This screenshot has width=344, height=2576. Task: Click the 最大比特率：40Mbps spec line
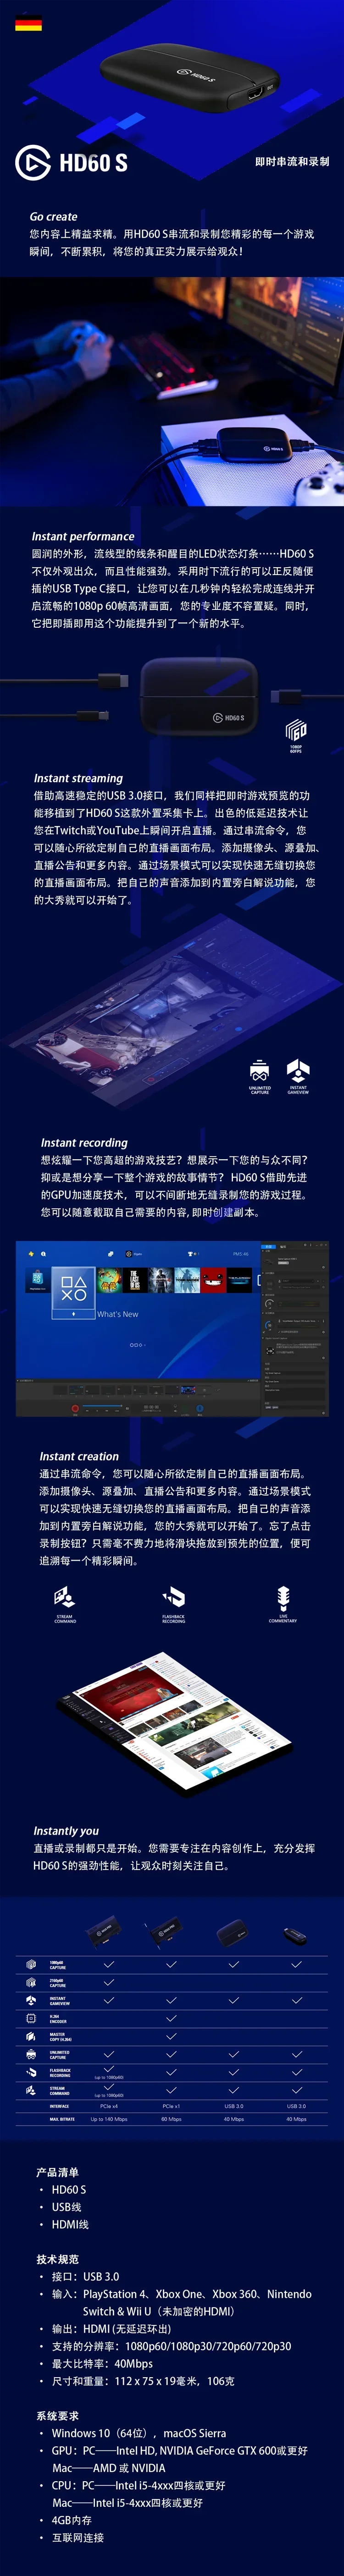click(102, 2363)
